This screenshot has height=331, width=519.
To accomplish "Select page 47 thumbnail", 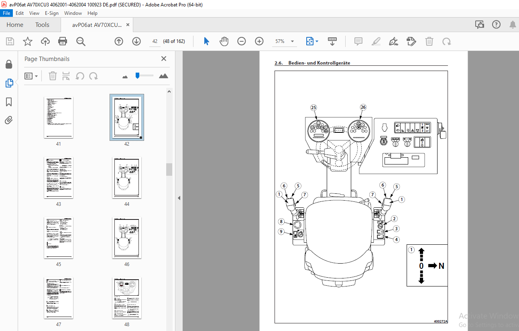I will point(59,298).
